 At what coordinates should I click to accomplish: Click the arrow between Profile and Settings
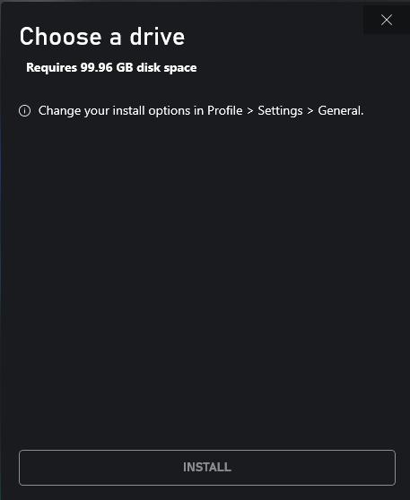tap(250, 111)
